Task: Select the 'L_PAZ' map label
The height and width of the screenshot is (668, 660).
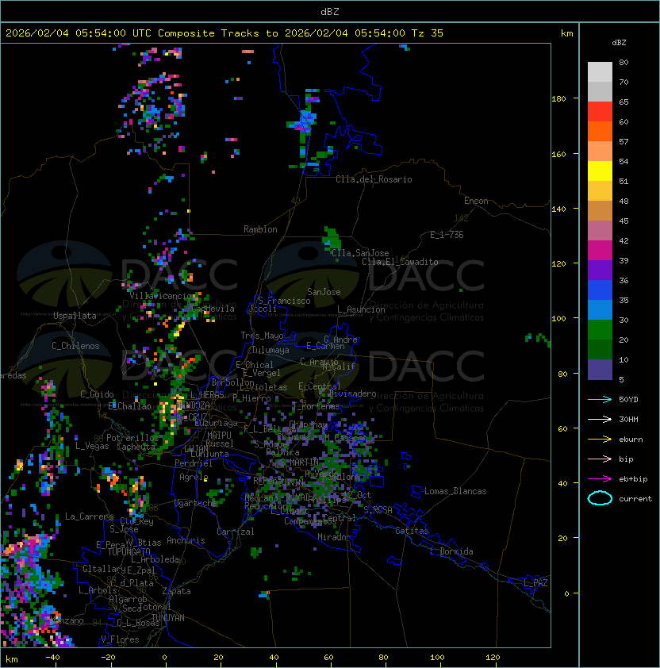Action: 535,583
